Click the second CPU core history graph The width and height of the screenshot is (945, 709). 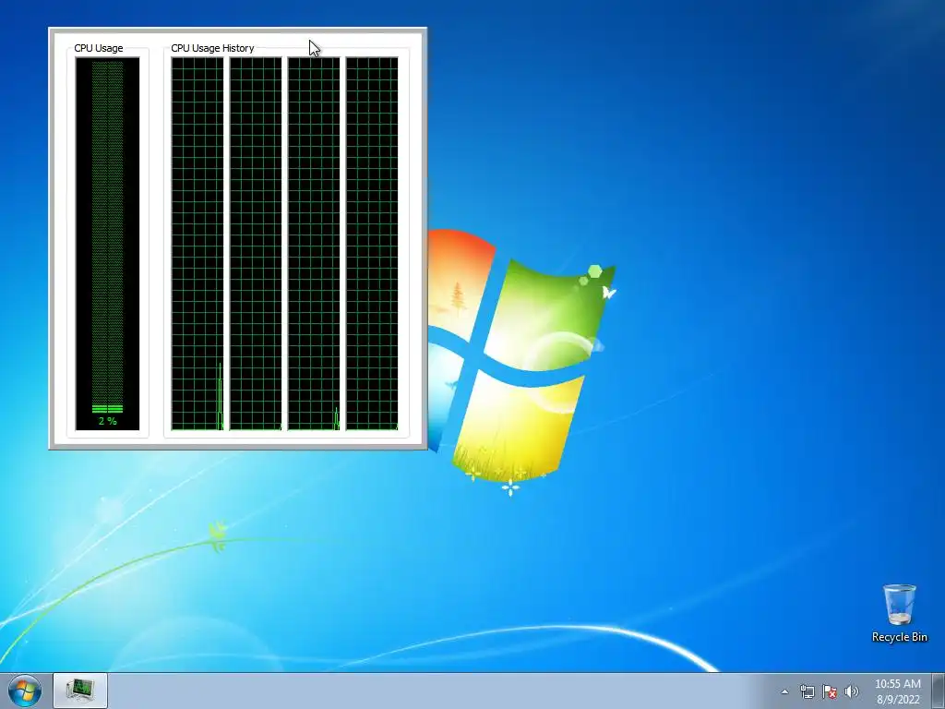point(256,244)
